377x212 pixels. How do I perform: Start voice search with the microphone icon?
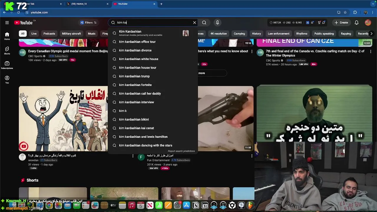[x=217, y=23]
